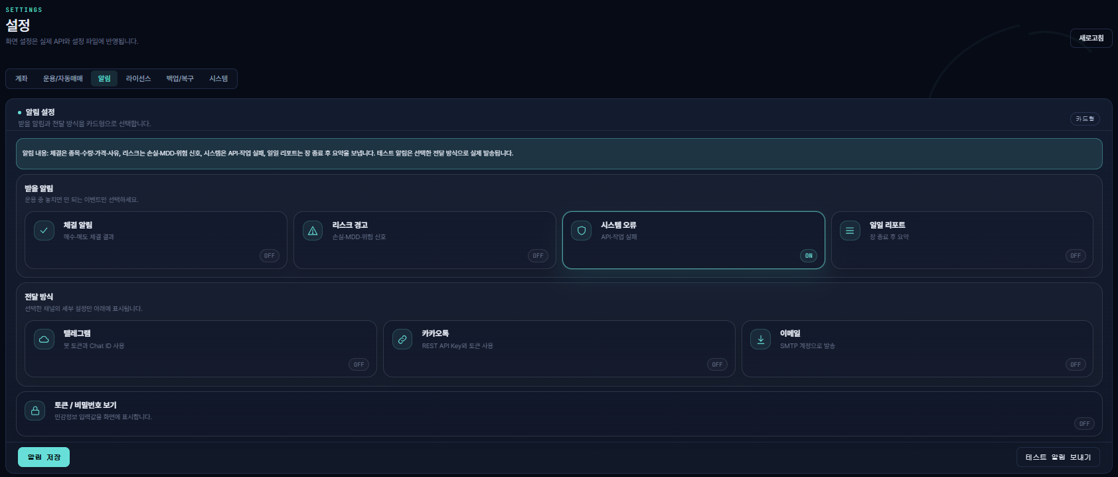Click 'SMTP 계정으로 발송' description text
Screen dimensions: 1118x477
[x=807, y=346]
